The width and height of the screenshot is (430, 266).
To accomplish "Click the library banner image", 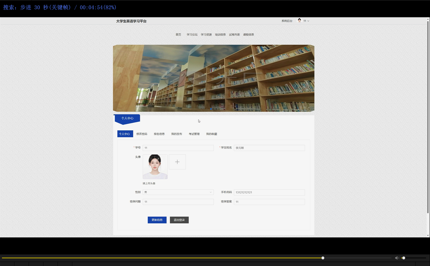I will coord(214,78).
